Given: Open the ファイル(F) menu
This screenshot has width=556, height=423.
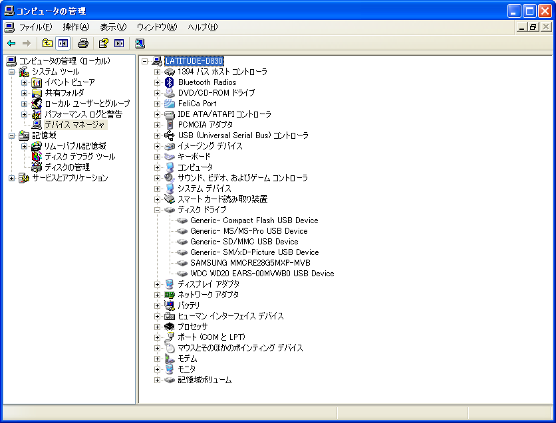Looking at the screenshot, I should coord(35,27).
